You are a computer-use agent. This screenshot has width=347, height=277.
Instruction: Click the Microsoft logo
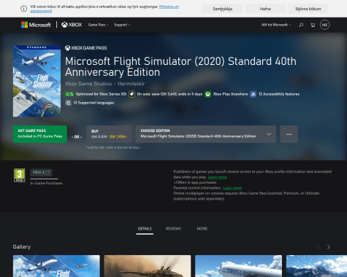(36, 25)
